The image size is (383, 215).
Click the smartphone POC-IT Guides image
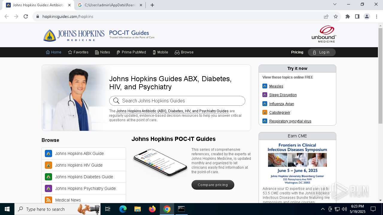point(160,163)
